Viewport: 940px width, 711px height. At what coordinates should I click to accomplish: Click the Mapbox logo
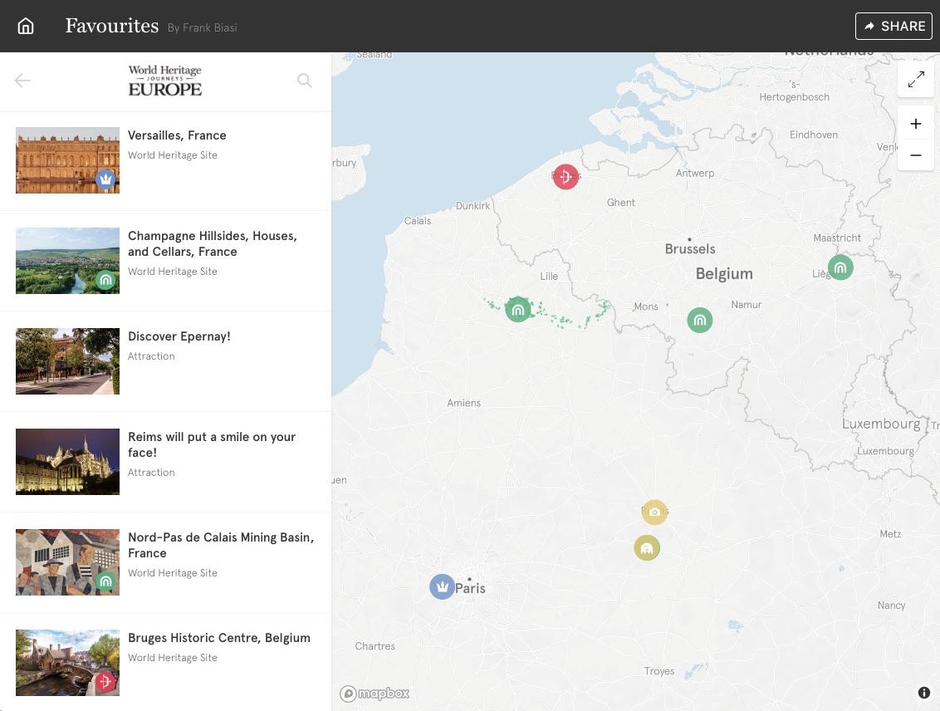click(375, 694)
